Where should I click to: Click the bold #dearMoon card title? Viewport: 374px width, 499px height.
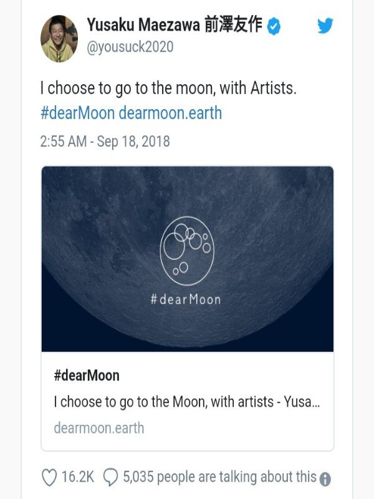point(87,375)
